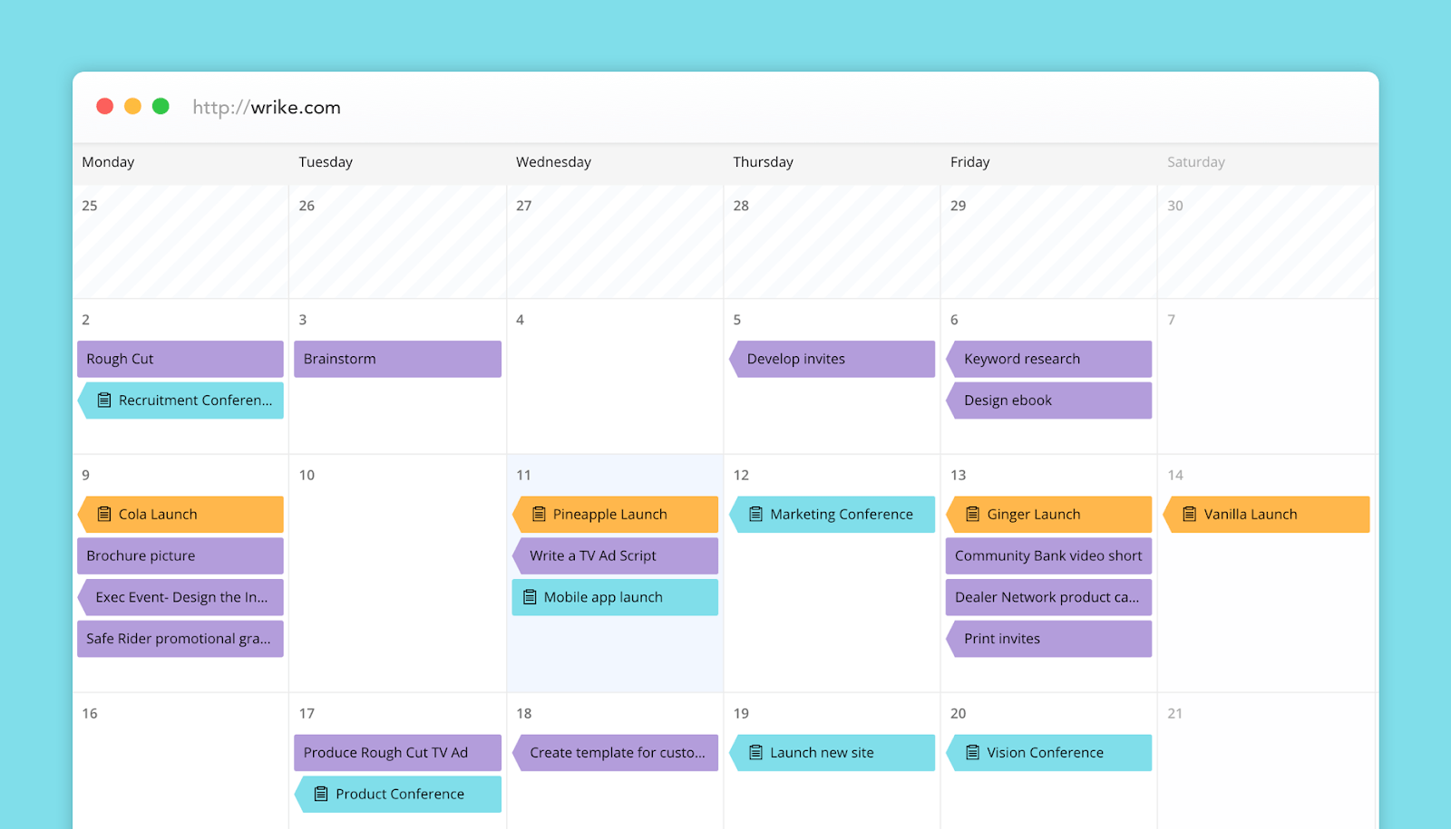Click the clipboard icon on Vision Conference

click(972, 752)
